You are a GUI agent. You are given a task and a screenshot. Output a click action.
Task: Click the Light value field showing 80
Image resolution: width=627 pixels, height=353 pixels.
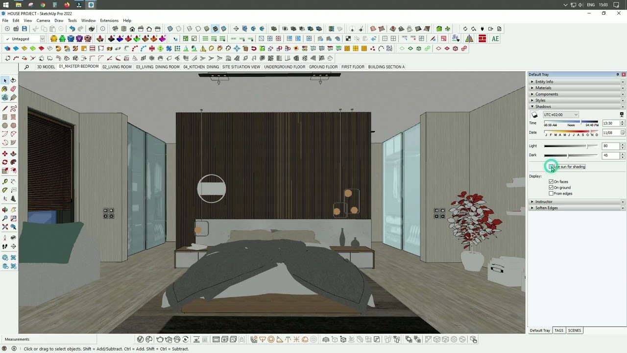click(x=611, y=146)
